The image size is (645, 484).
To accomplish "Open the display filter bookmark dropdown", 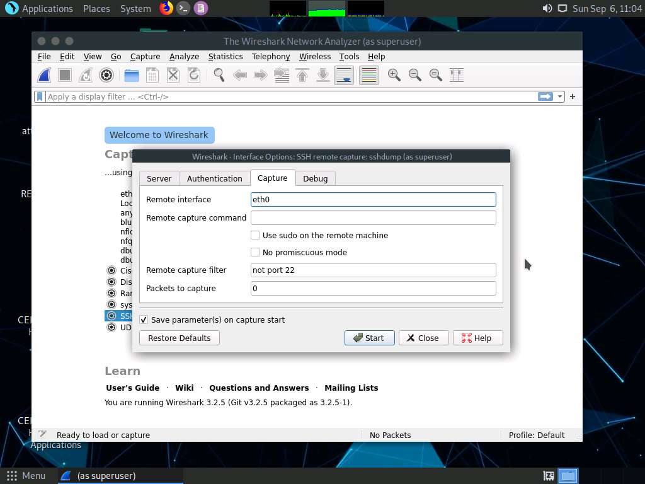I will tap(38, 96).
